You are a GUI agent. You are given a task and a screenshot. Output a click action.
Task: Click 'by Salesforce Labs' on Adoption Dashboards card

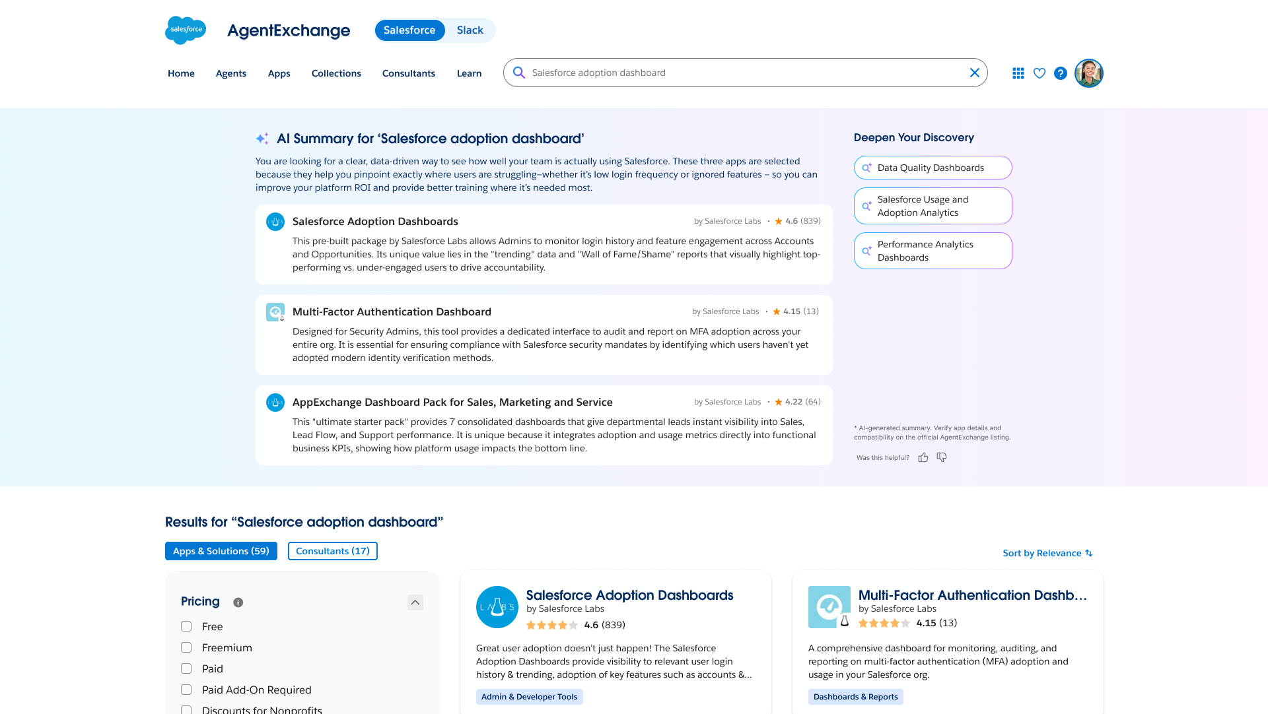[x=565, y=609]
